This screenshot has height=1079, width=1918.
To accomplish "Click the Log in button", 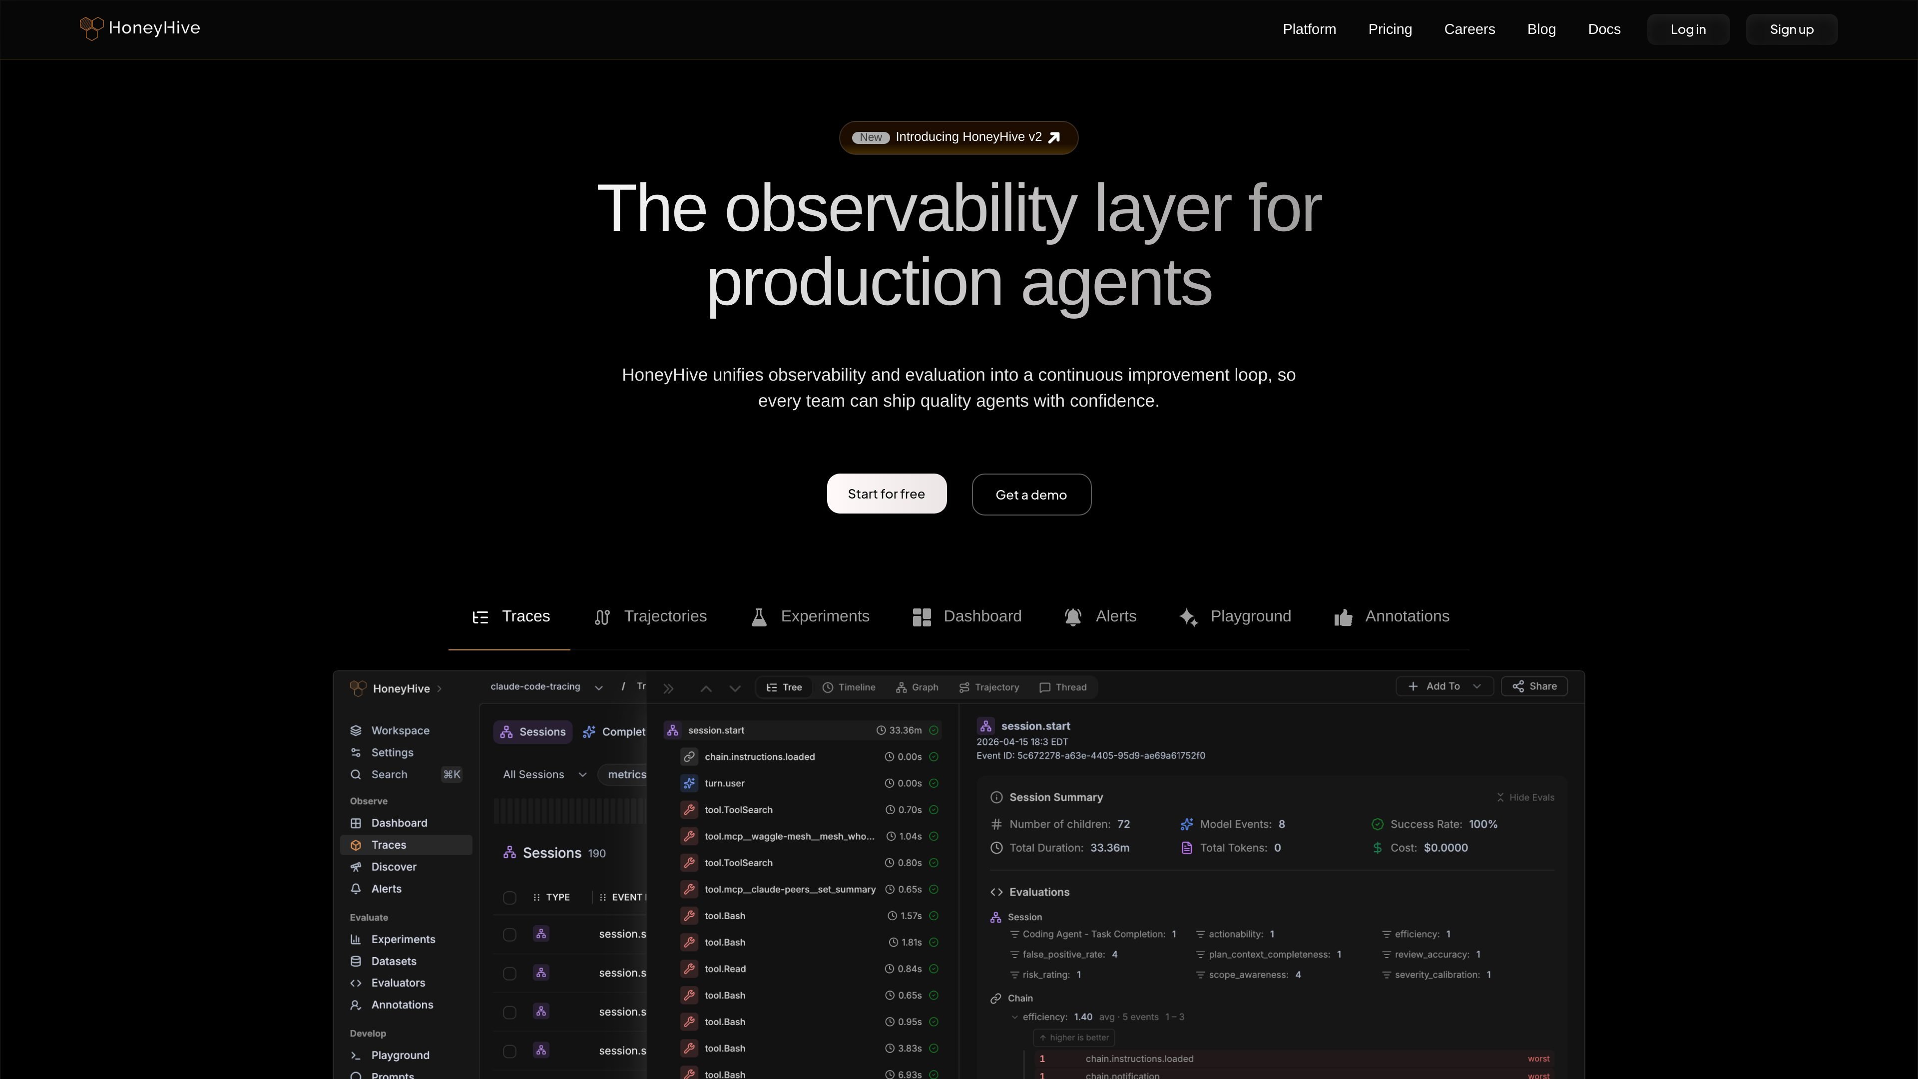I will (x=1688, y=30).
